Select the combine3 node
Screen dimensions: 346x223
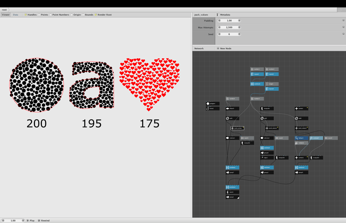(x=267, y=148)
